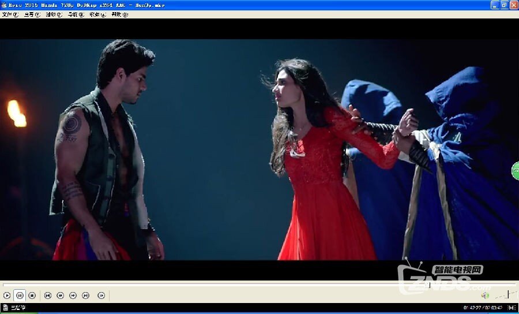Viewport: 519px width, 314px height.
Task: Click the seek bar thumb
Action: pyautogui.click(x=428, y=285)
